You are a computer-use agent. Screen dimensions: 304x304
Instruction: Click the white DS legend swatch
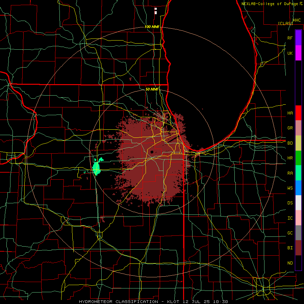click(298, 203)
